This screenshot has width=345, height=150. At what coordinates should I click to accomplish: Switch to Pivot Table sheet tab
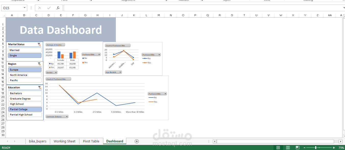91,141
